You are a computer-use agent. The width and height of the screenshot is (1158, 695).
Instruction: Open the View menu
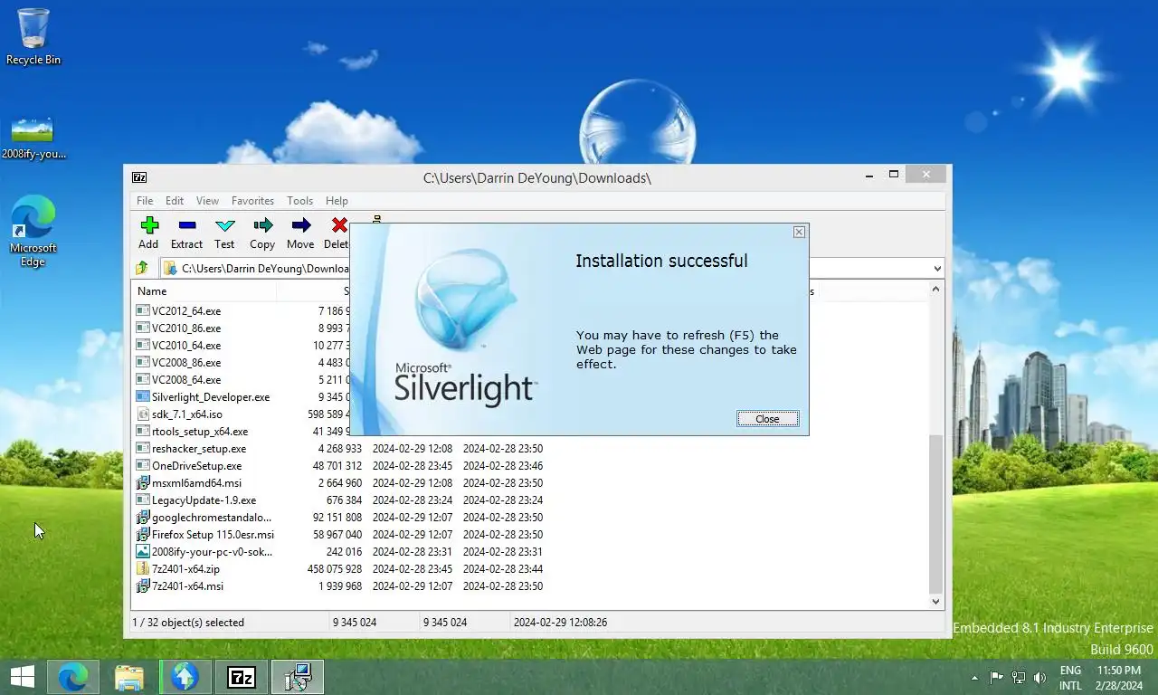(207, 201)
